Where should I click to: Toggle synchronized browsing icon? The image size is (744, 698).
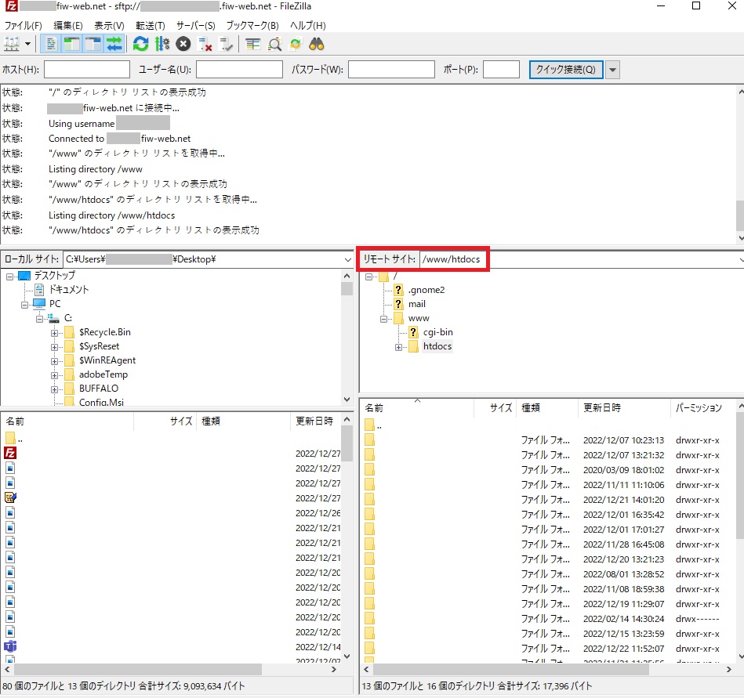[x=296, y=45]
